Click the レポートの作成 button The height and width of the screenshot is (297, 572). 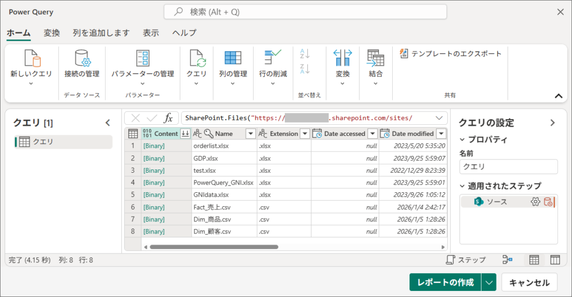445,283
